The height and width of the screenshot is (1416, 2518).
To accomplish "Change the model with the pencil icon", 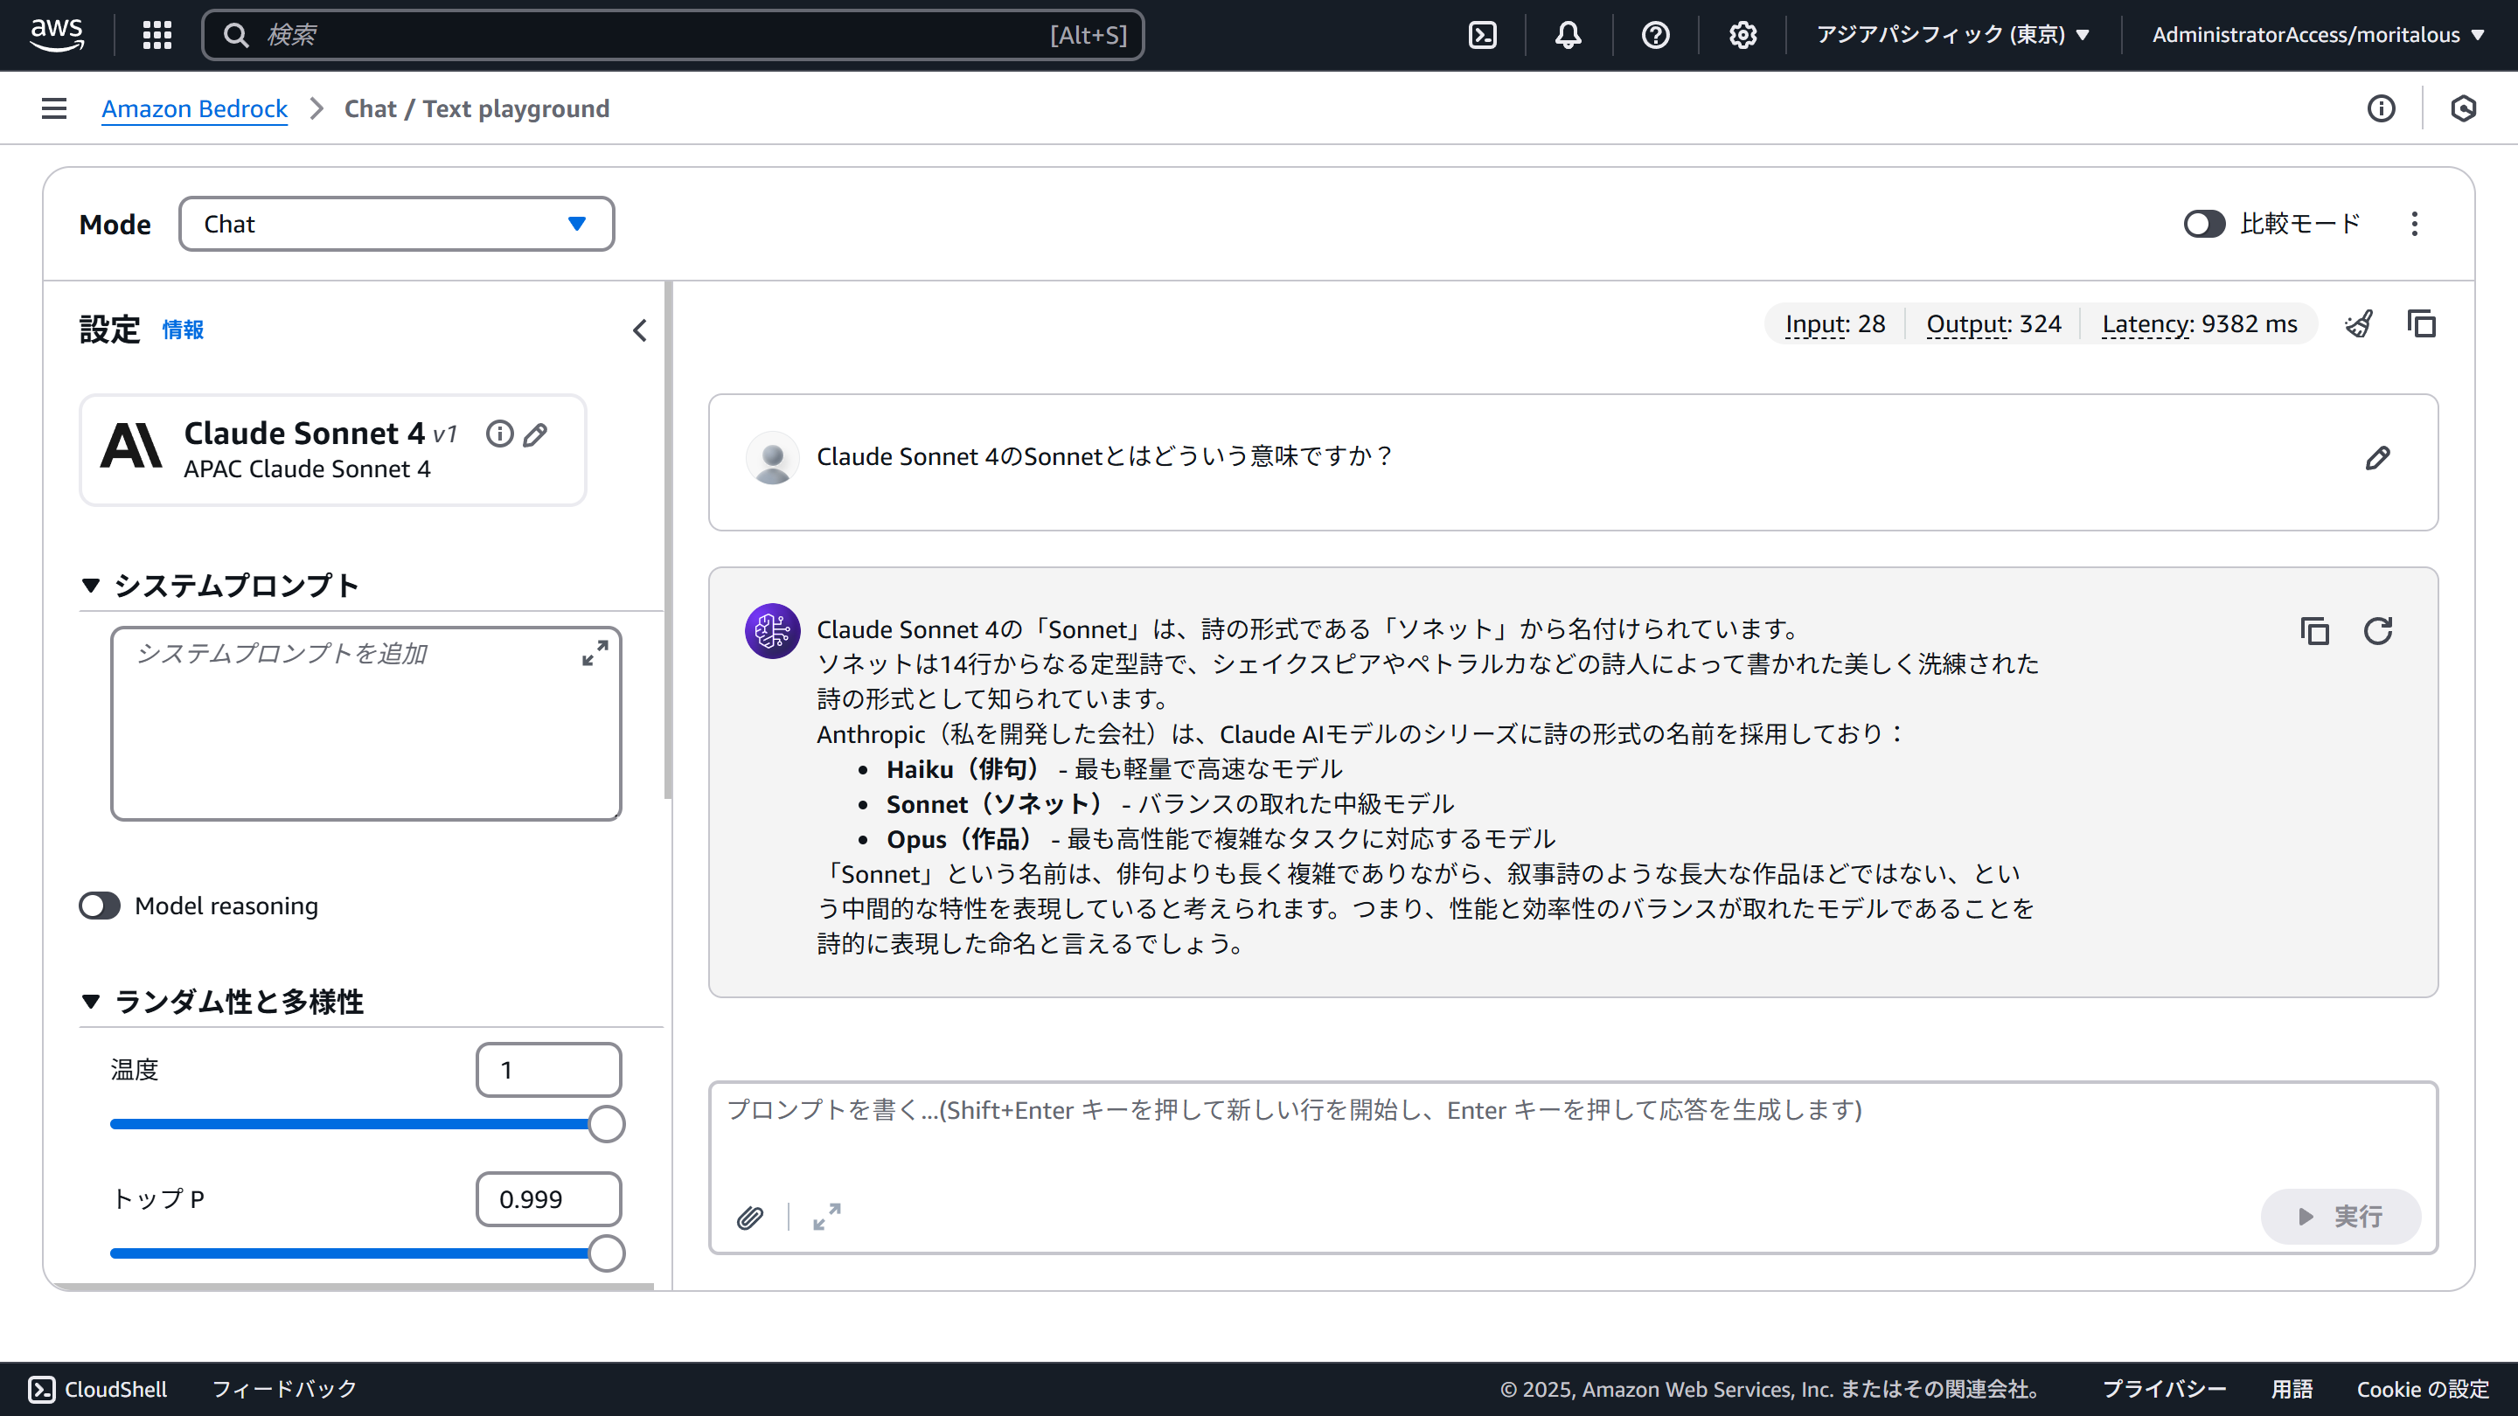I will tap(535, 435).
